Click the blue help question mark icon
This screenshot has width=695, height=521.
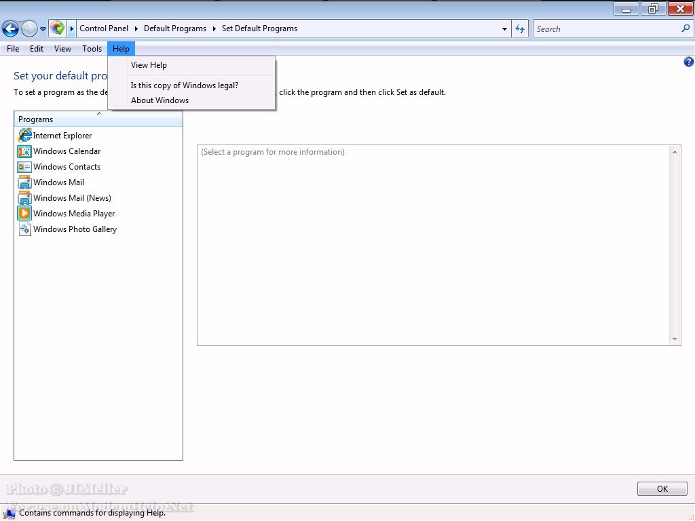point(688,62)
